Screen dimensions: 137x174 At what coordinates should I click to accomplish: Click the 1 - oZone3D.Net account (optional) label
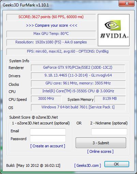[x=41, y=123]
